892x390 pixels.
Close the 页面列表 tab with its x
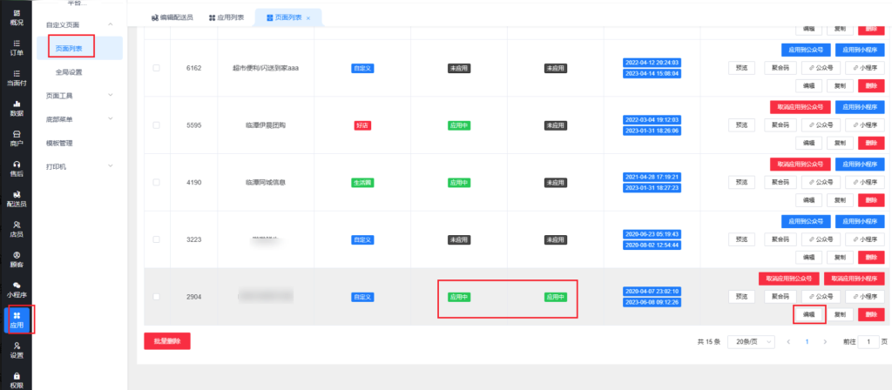tap(308, 17)
